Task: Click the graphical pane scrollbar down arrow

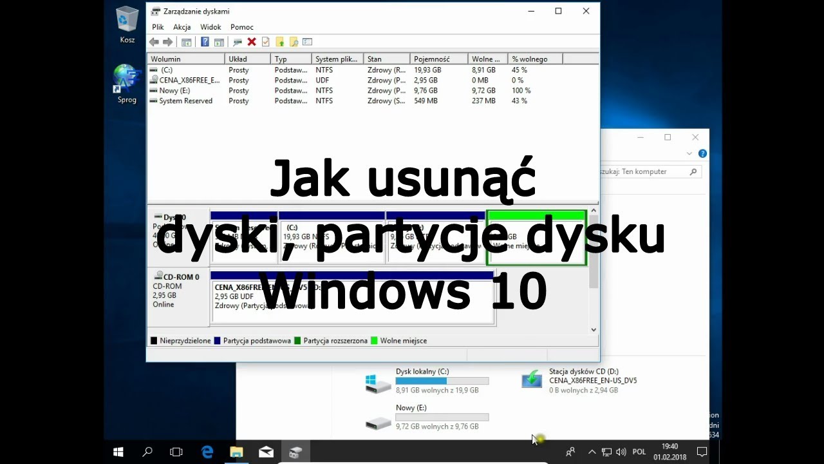Action: (594, 329)
